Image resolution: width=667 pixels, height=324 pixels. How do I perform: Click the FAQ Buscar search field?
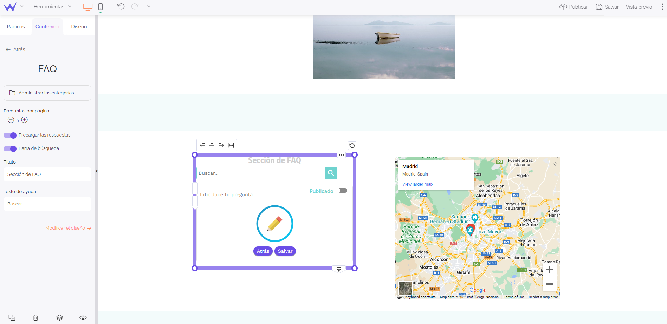pos(261,173)
